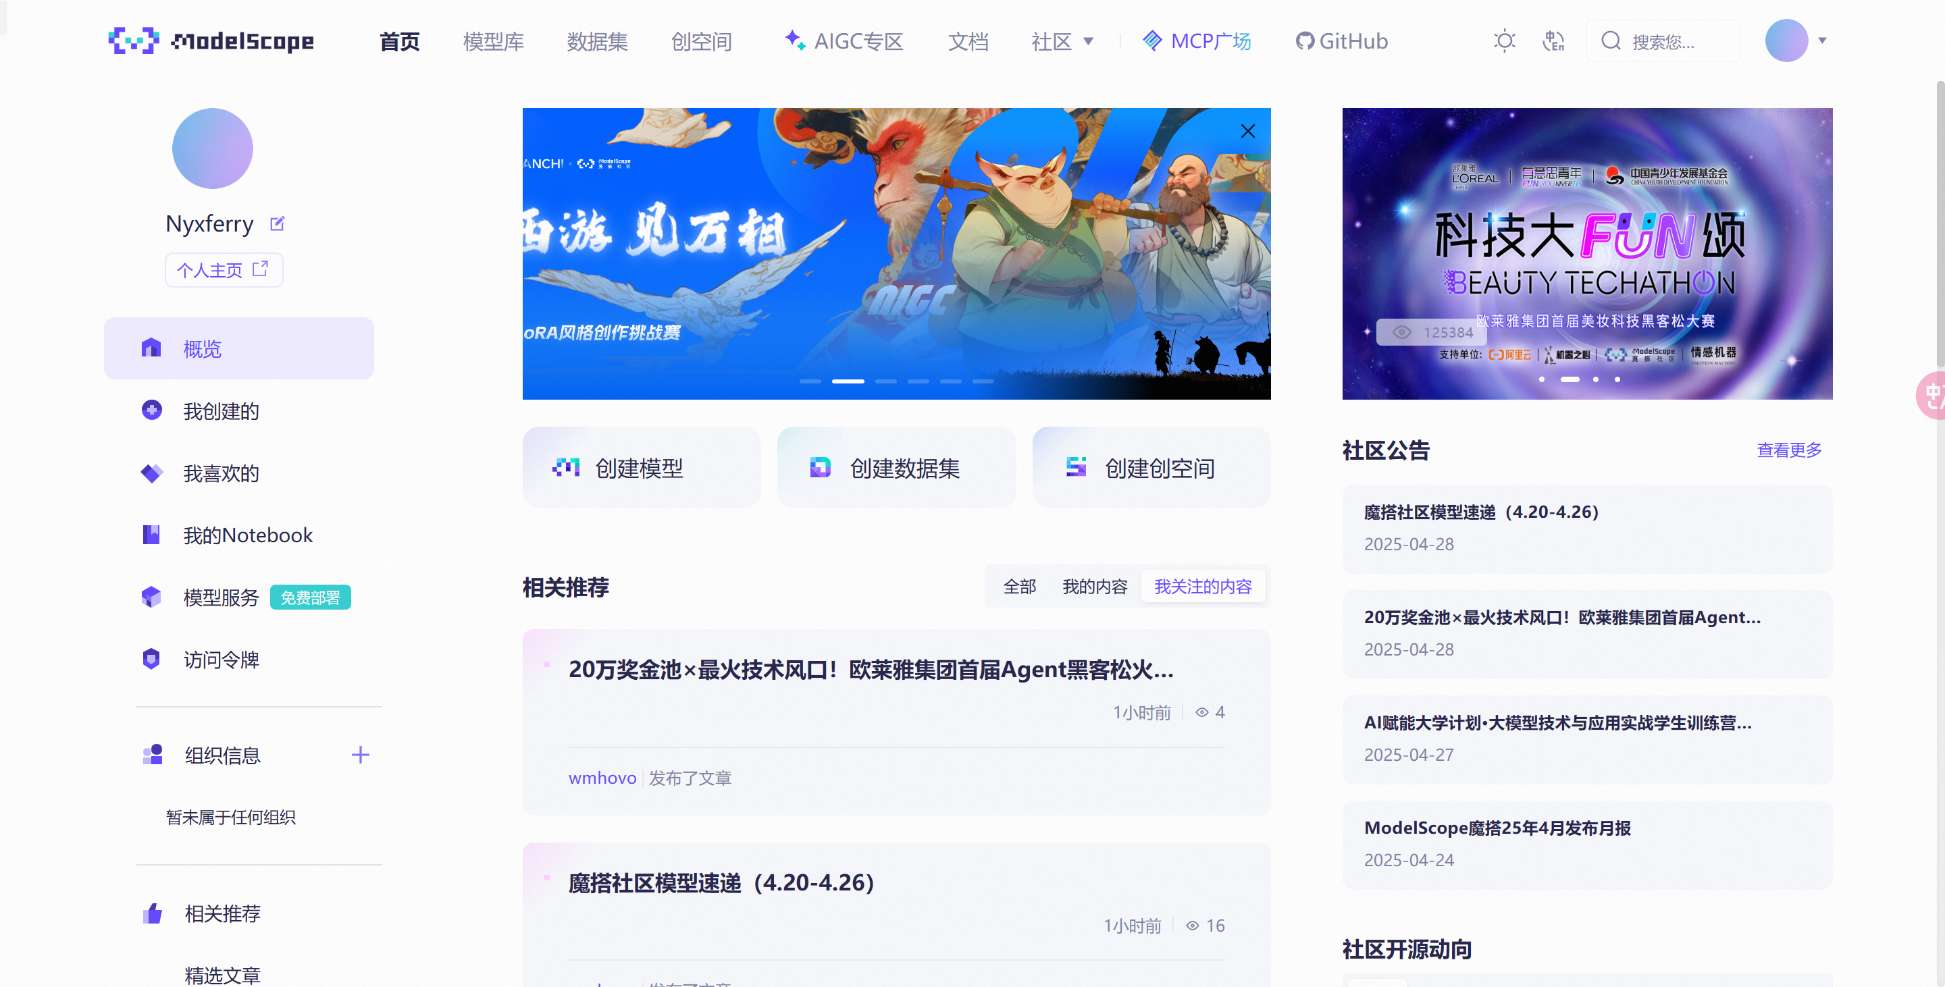Switch to 我关注的内容 tab
The height and width of the screenshot is (987, 1945).
[x=1203, y=586]
